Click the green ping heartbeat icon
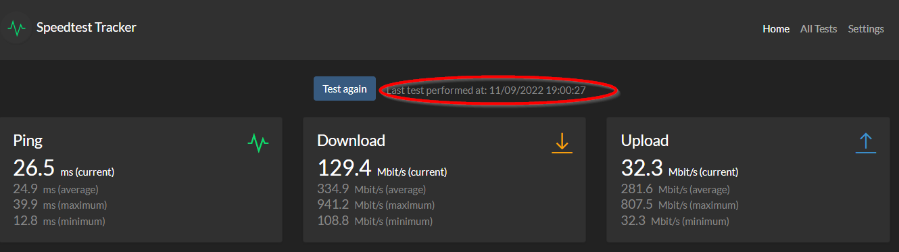The height and width of the screenshot is (252, 899). [x=258, y=143]
